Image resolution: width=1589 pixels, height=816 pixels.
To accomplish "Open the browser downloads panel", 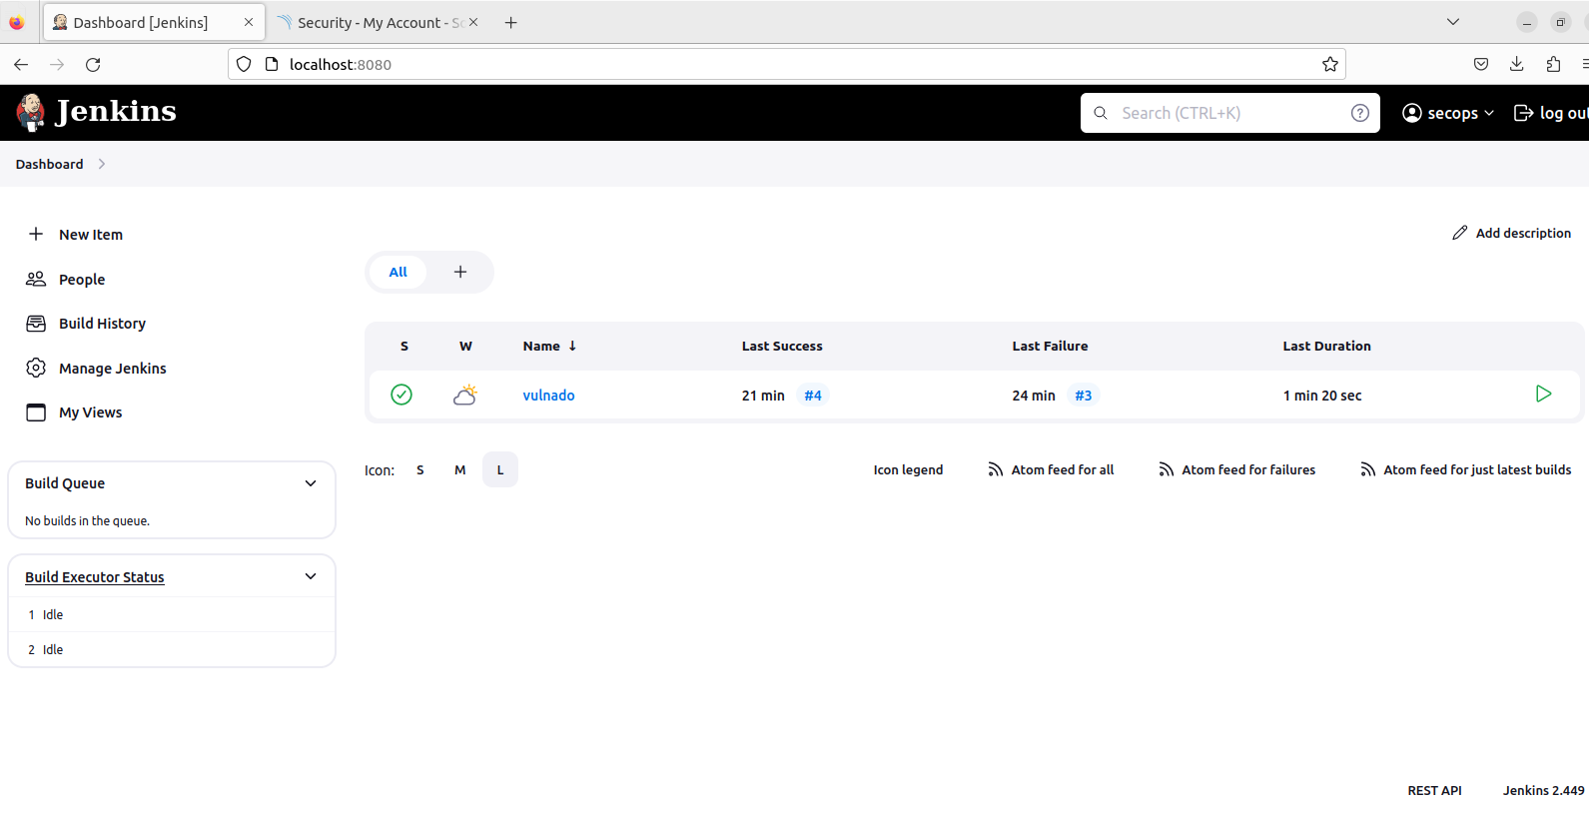I will 1516,64.
